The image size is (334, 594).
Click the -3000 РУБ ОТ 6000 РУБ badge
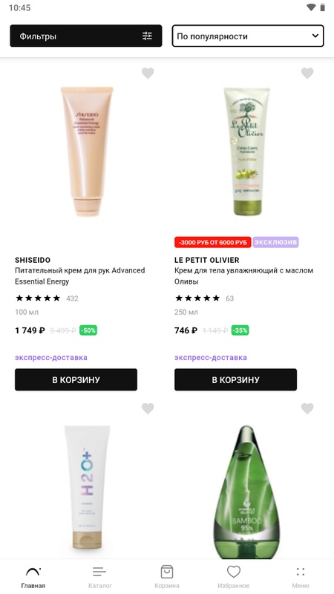[213, 243]
